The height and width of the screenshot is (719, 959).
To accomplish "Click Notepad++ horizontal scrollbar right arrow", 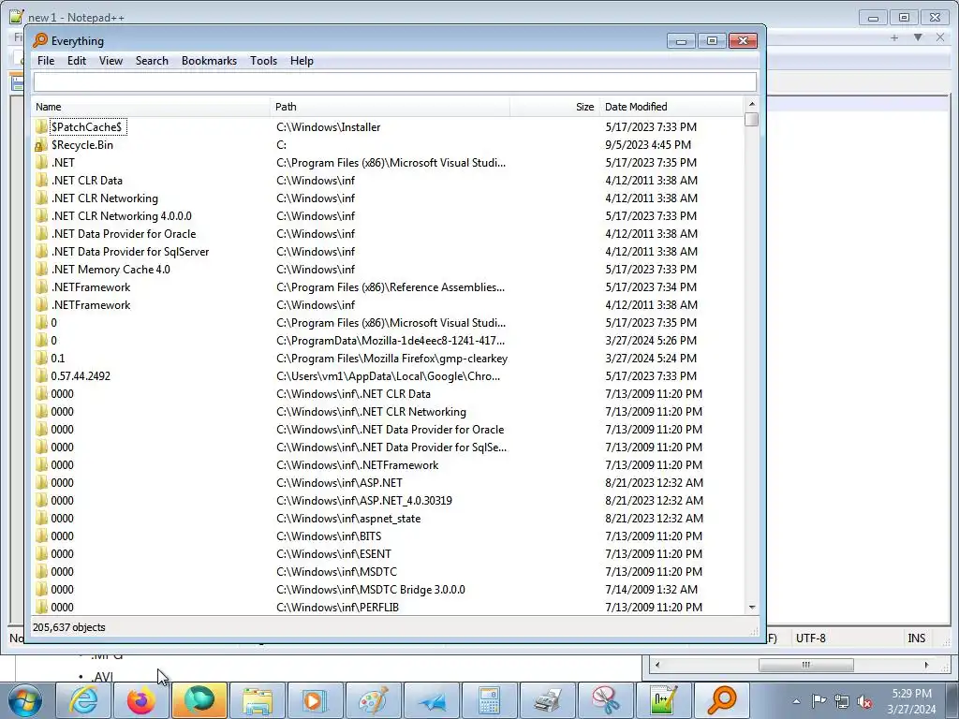I will click(926, 665).
